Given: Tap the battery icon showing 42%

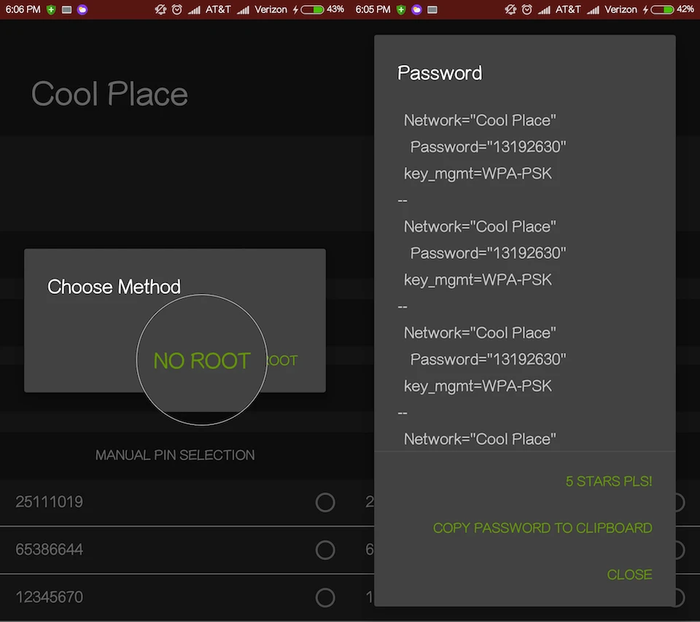Looking at the screenshot, I should coord(662,9).
